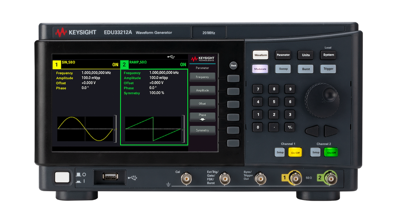
Task: Click the yellow ON status of channel 1
Action: point(115,65)
